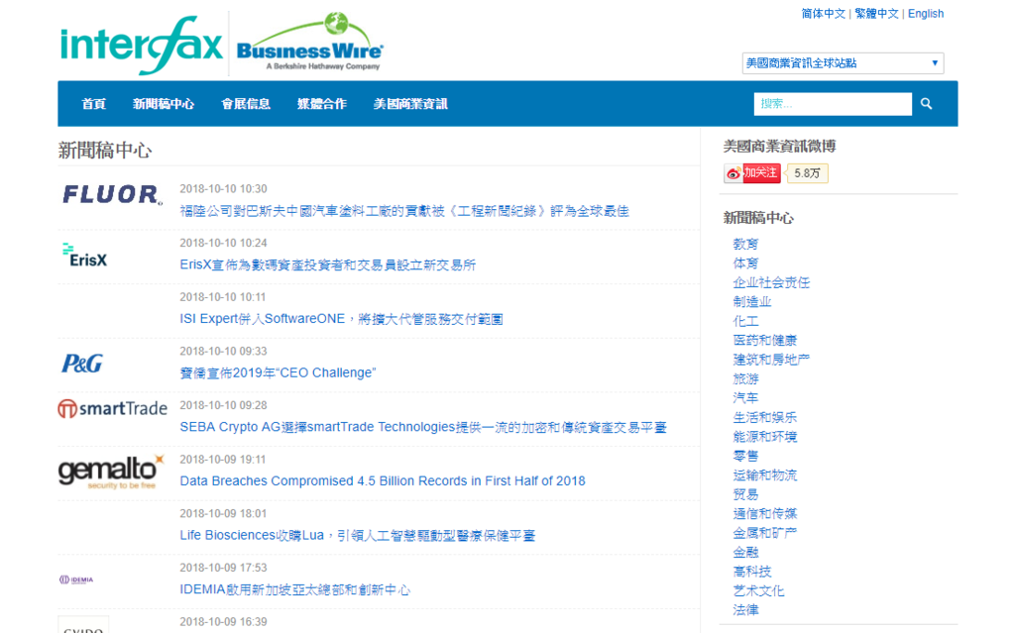Screen dimensions: 1015x633
Task: Switch language to 简体中文
Action: (824, 14)
